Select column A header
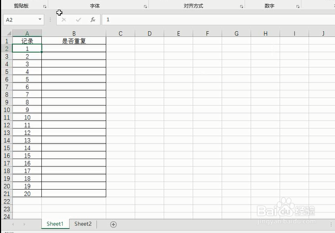Screen dimensions: 335x233 coord(27,33)
